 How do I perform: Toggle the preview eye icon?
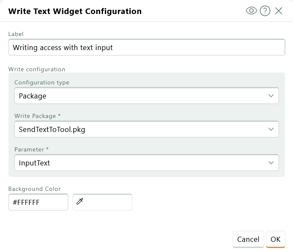(x=251, y=11)
